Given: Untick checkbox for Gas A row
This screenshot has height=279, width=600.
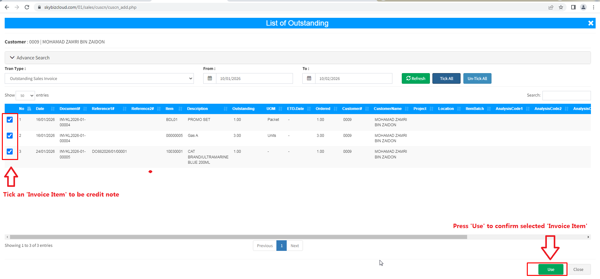Looking at the screenshot, I should pos(10,136).
